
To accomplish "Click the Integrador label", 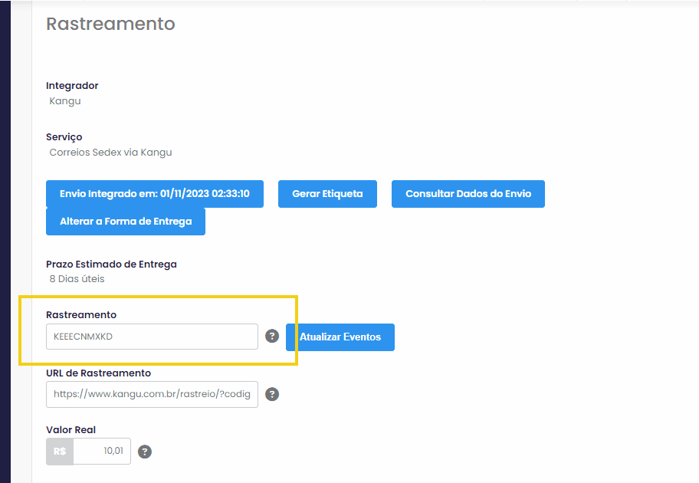I will pos(72,86).
